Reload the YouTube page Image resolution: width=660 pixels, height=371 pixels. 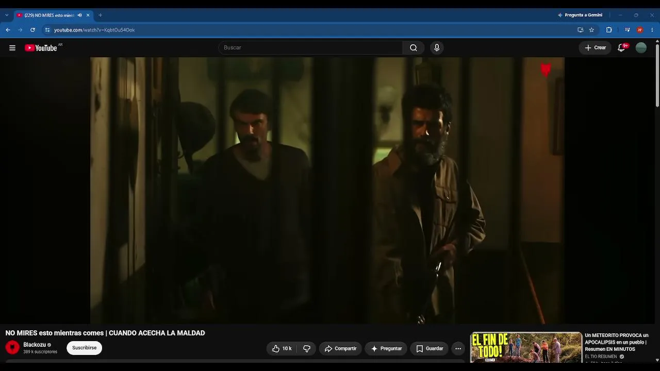tap(32, 30)
